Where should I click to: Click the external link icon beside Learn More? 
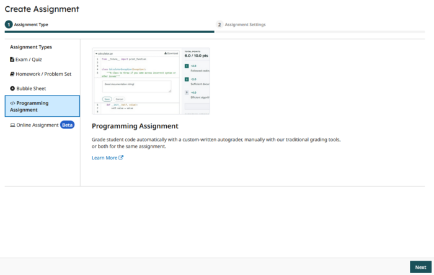121,158
